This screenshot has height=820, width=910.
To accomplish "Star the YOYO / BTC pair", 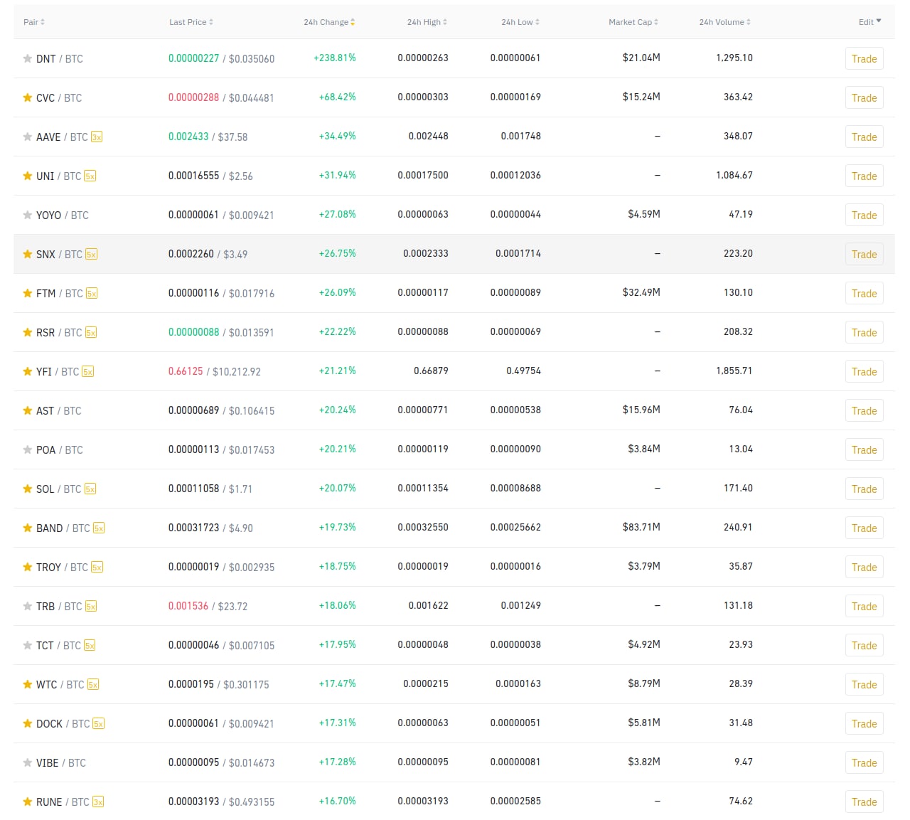I will click(28, 215).
